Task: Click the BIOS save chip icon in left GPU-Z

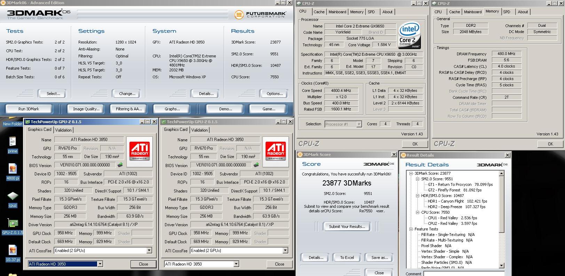Action: coord(120,165)
